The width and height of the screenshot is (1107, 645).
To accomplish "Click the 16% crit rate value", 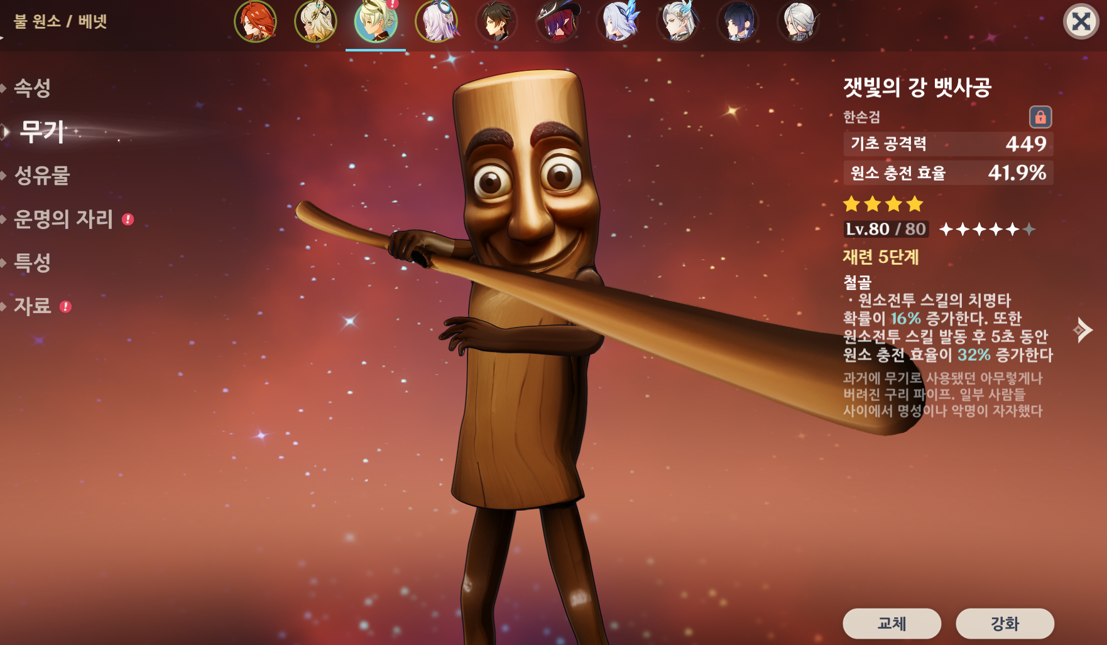I will [x=905, y=319].
